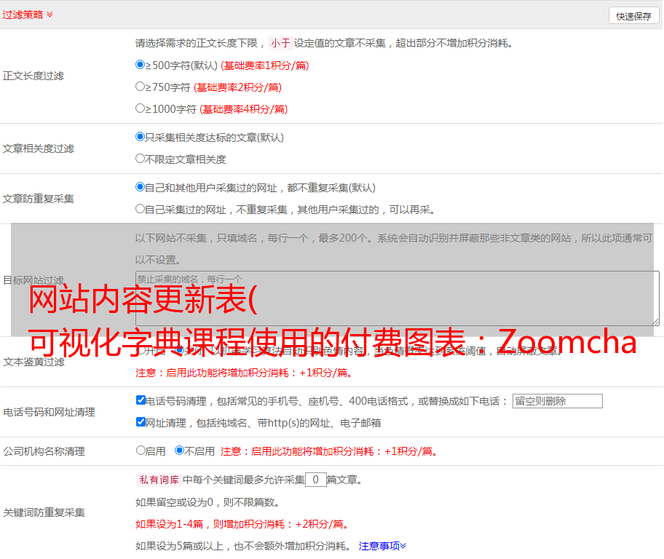Click the red 注意 warning under 文本鉴黄过滤
Screen dimensions: 664x559
click(244, 373)
